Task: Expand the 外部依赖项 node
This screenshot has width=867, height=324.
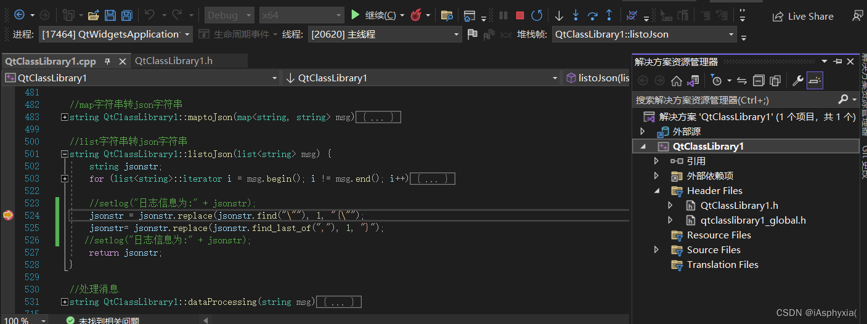Action: pyautogui.click(x=657, y=176)
